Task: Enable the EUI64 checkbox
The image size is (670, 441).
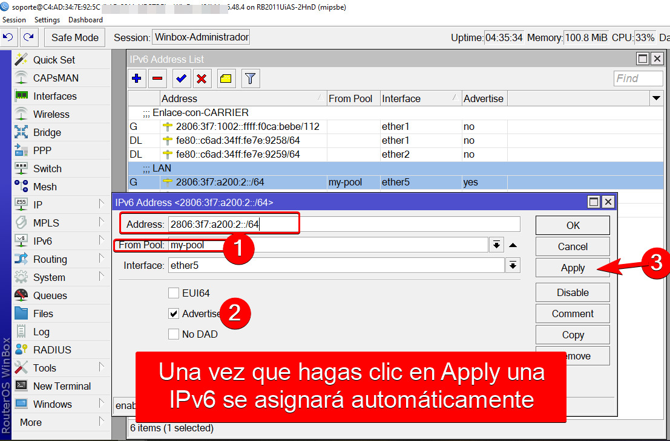Action: click(174, 292)
